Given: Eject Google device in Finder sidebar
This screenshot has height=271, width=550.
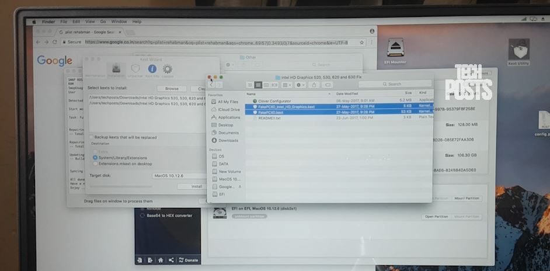Looking at the screenshot, I should (x=241, y=187).
